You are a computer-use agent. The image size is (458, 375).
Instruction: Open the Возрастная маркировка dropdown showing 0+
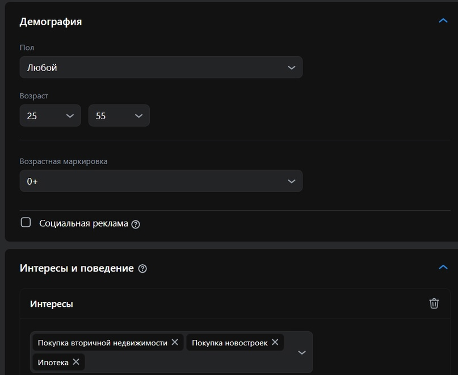161,181
